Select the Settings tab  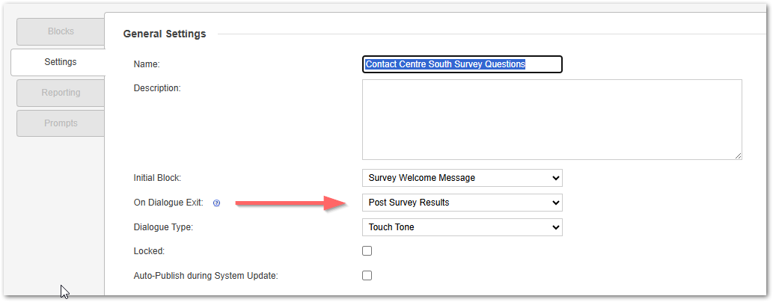coord(60,62)
